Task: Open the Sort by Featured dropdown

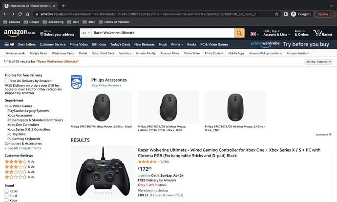Action: [319, 62]
